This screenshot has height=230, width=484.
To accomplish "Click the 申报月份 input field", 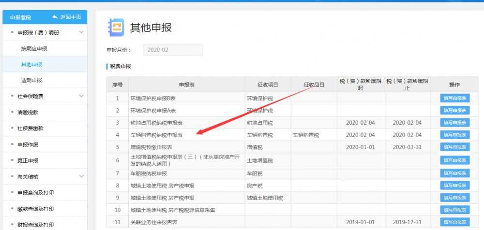I will click(x=173, y=50).
